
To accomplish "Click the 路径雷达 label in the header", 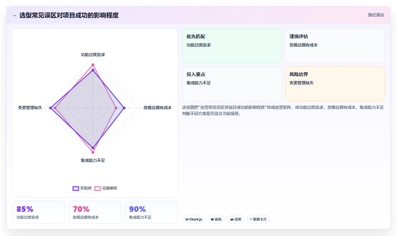I will point(376,15).
